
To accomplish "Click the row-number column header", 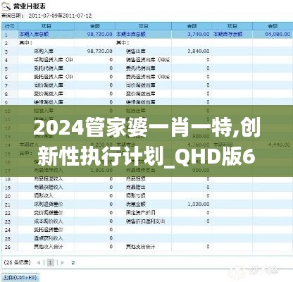I will (10, 26).
